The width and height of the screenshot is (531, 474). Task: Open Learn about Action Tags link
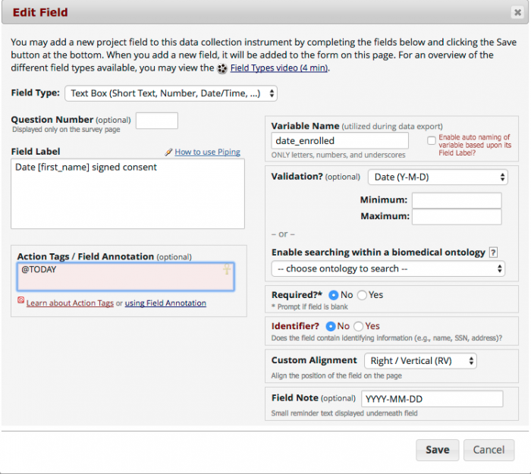click(70, 303)
